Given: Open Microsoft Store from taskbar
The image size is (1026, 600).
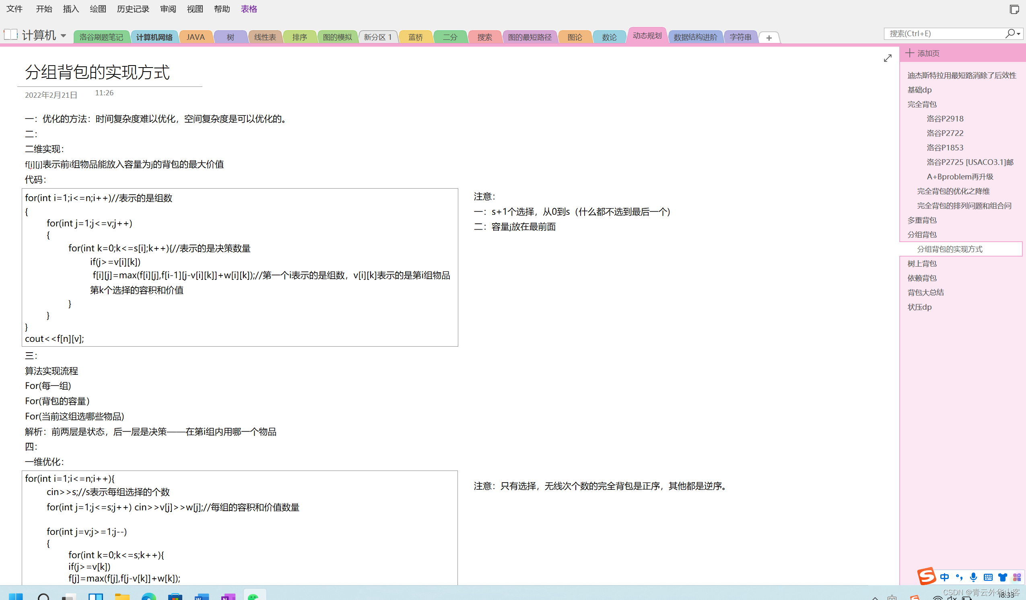Looking at the screenshot, I should (175, 596).
